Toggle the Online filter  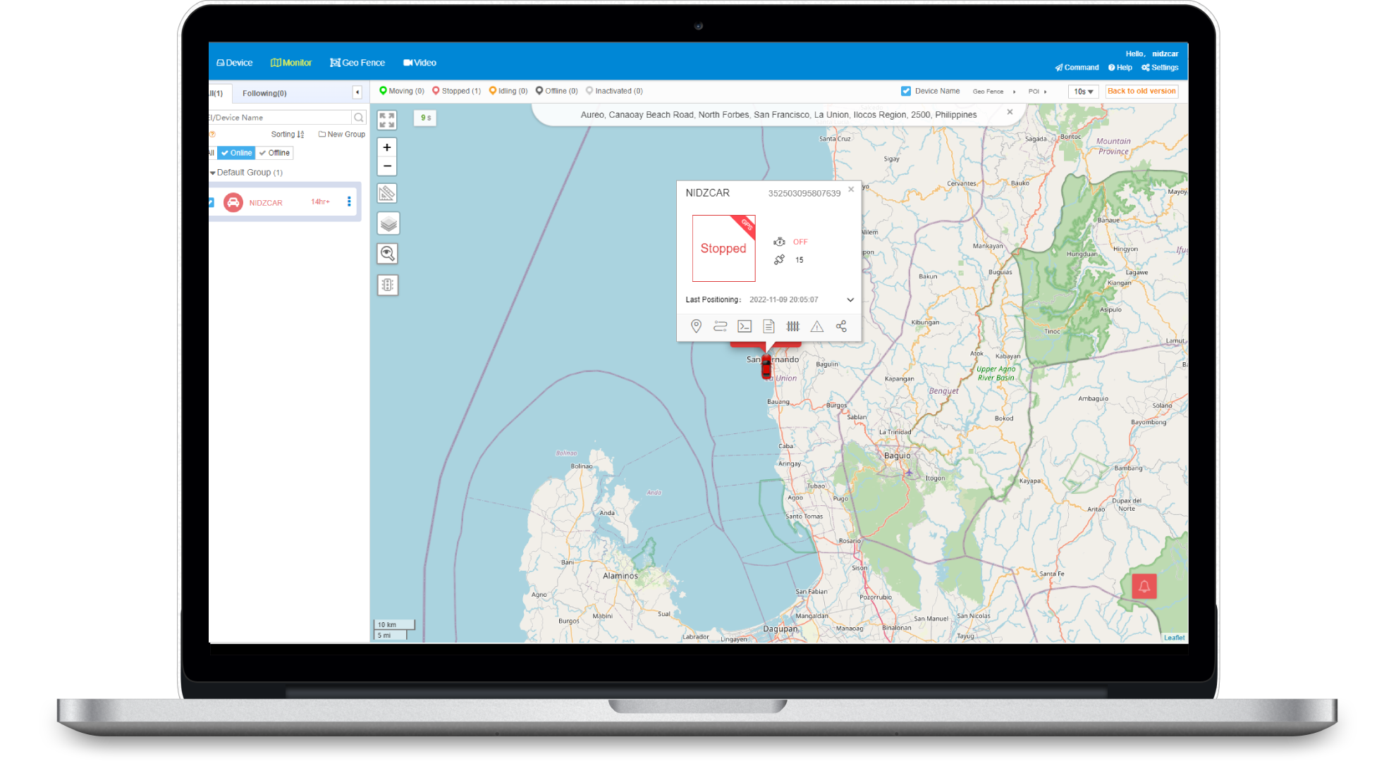pos(236,153)
